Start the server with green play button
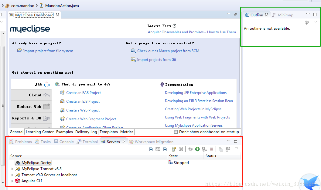This screenshot has height=190, width=321. point(197,149)
